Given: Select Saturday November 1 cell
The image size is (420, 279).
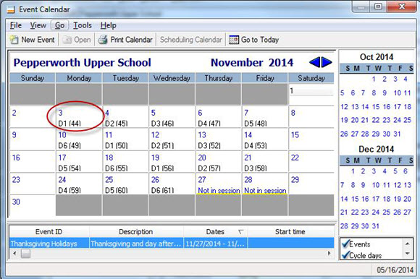Looking at the screenshot, I should click(311, 95).
